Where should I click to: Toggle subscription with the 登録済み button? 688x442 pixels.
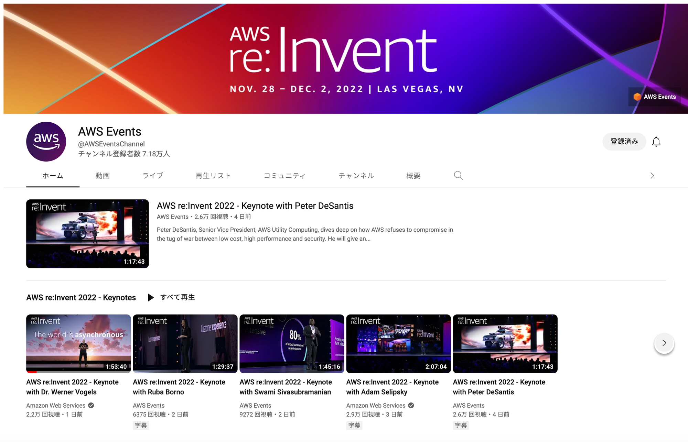pyautogui.click(x=624, y=141)
